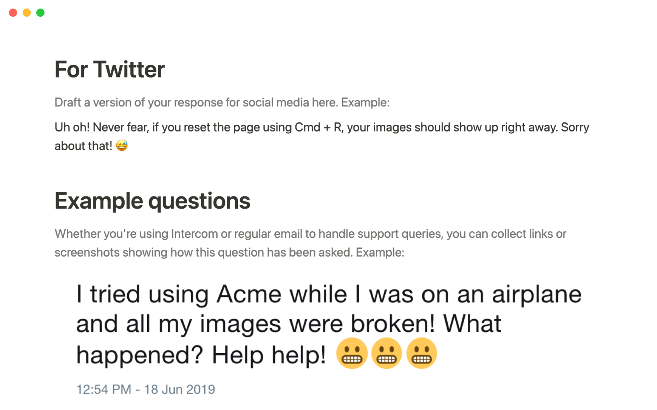Click the "Draft a version of your response" line
This screenshot has height=410, width=657.
pyautogui.click(x=222, y=102)
